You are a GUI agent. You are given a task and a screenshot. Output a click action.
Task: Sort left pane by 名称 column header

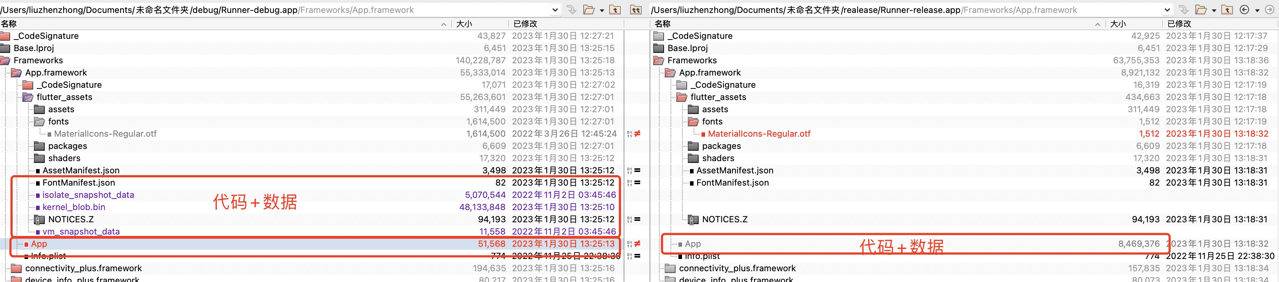click(9, 24)
